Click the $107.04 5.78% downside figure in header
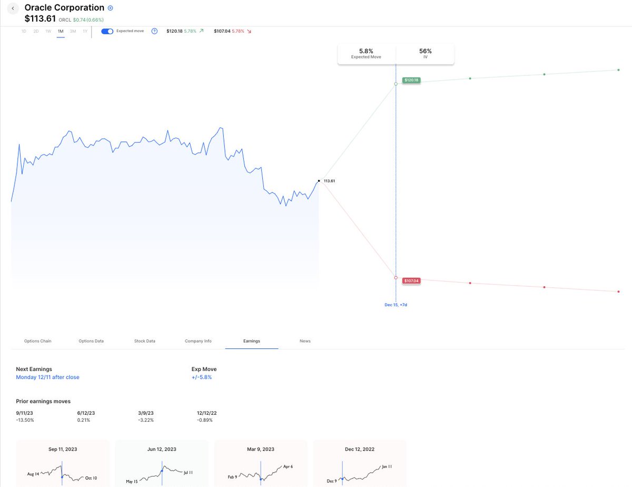Image resolution: width=632 pixels, height=487 pixels. point(233,31)
